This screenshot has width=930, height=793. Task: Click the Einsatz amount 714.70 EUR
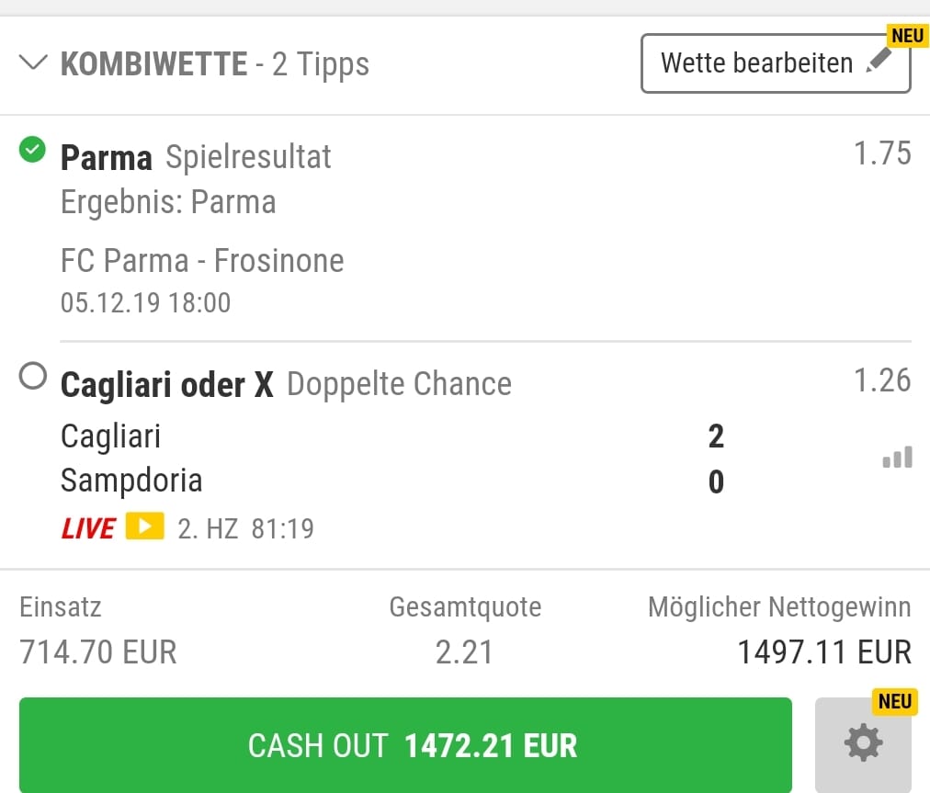tap(98, 651)
